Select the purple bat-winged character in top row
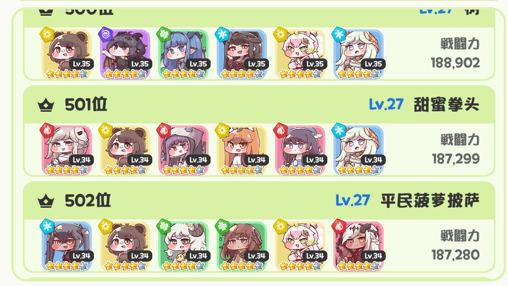Screen dimensions: 508x286 point(125,54)
